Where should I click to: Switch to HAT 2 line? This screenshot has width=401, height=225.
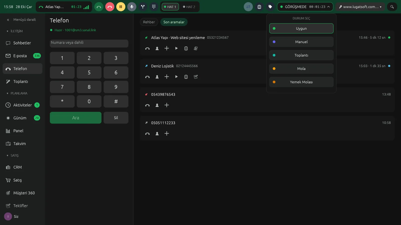coord(189,7)
